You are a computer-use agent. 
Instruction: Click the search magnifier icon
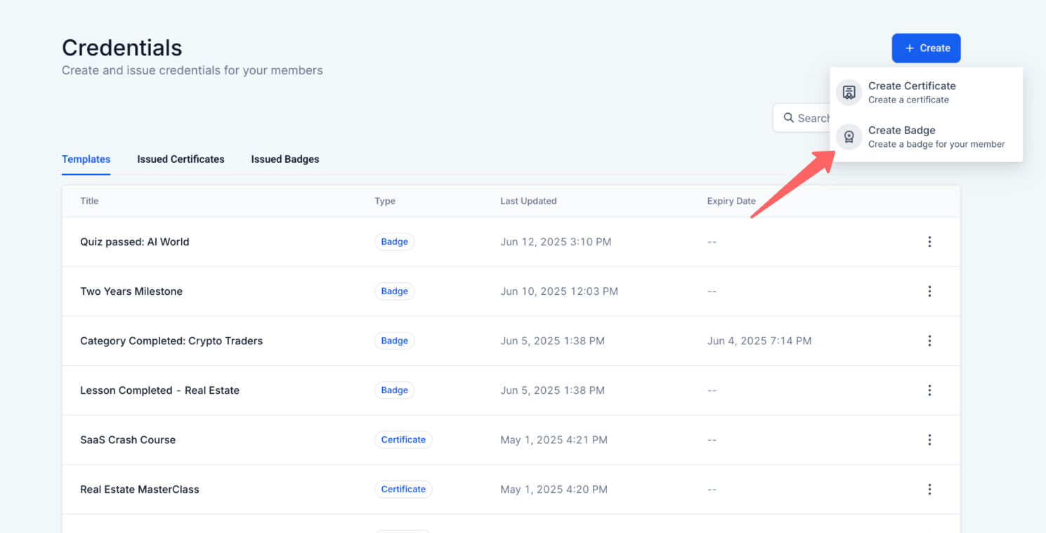coord(789,118)
